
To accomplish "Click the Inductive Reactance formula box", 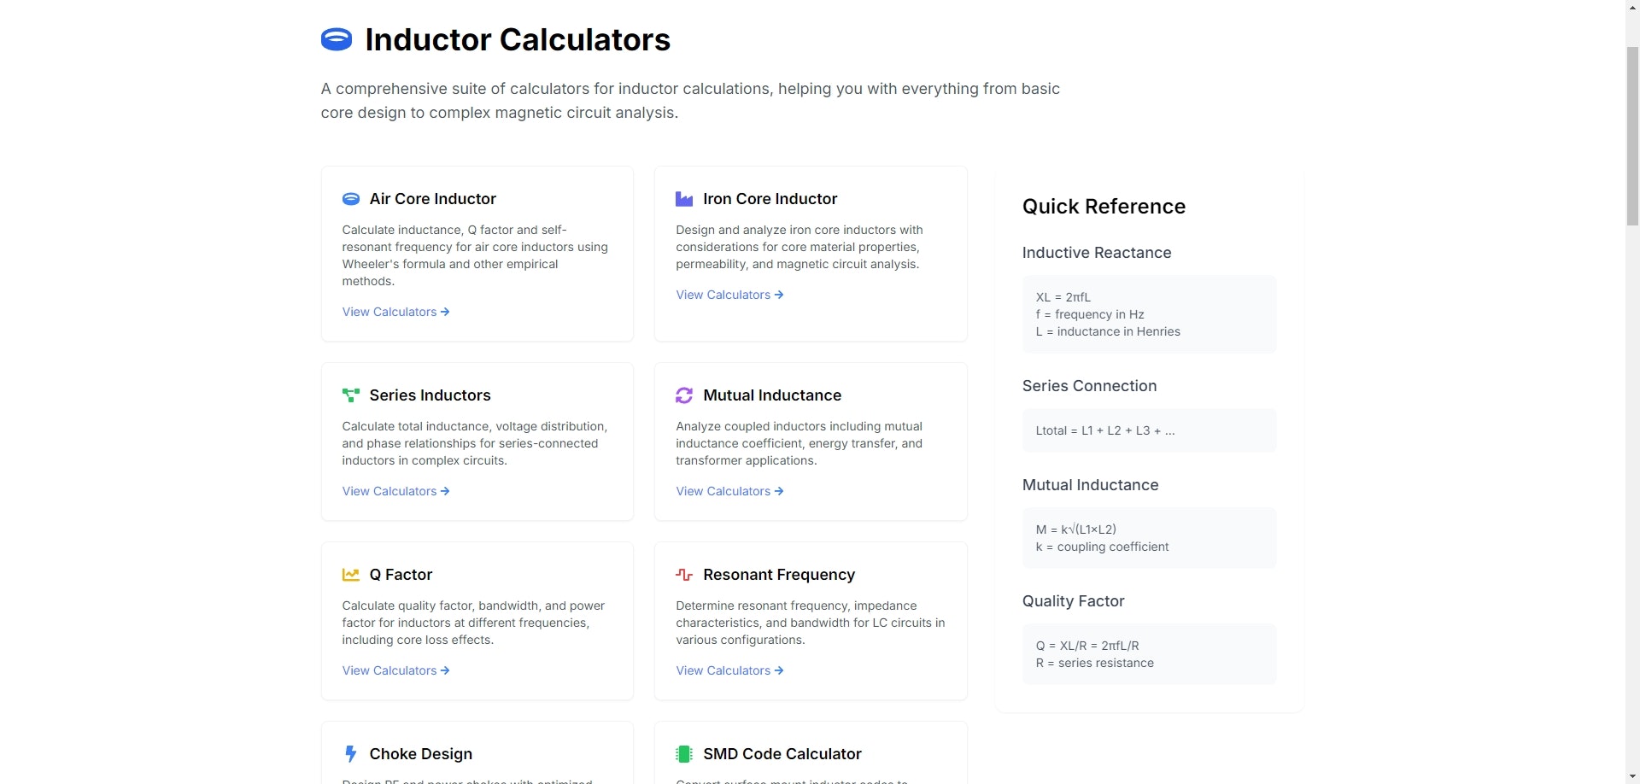I will click(1149, 314).
